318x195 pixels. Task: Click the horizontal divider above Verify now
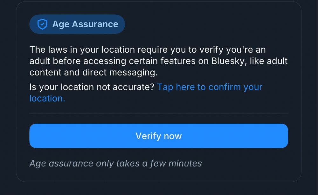[158, 114]
